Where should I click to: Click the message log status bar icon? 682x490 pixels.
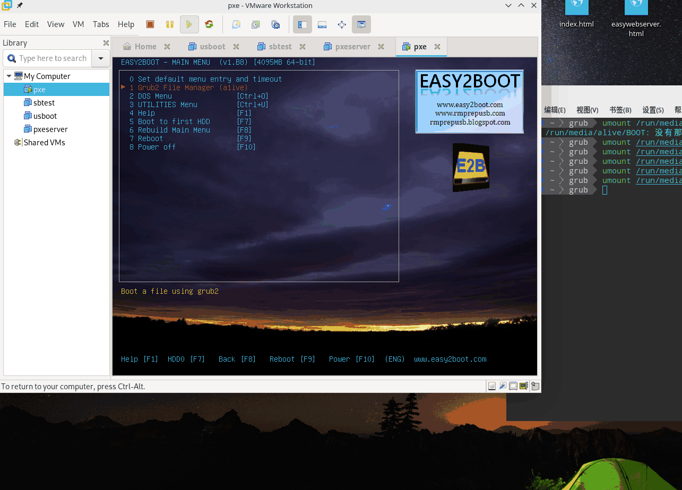click(x=535, y=386)
